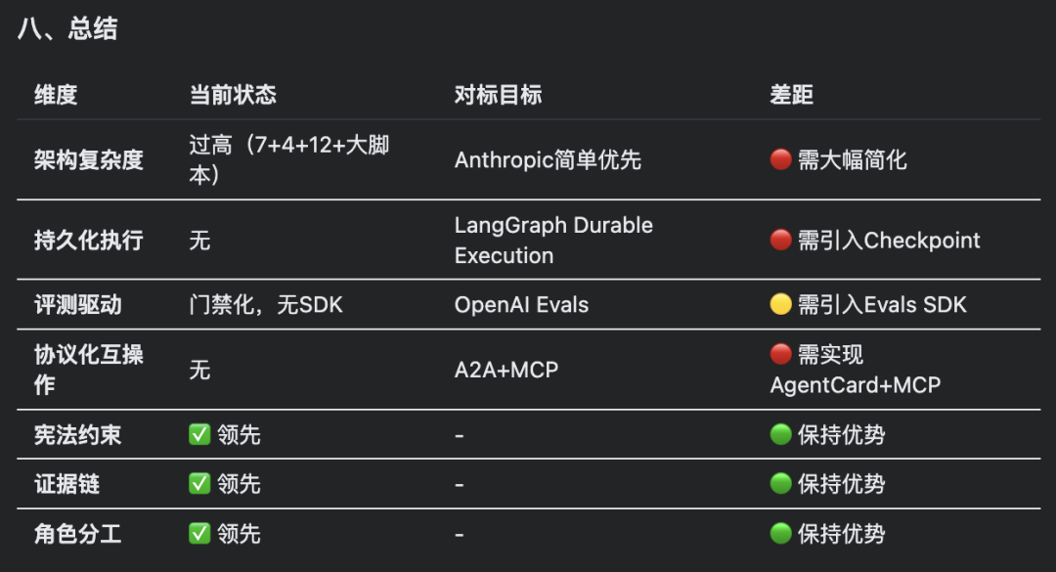Screen dimensions: 1056x572
Task: Click the Anthropic简单优先 cell
Action: pyautogui.click(x=548, y=159)
